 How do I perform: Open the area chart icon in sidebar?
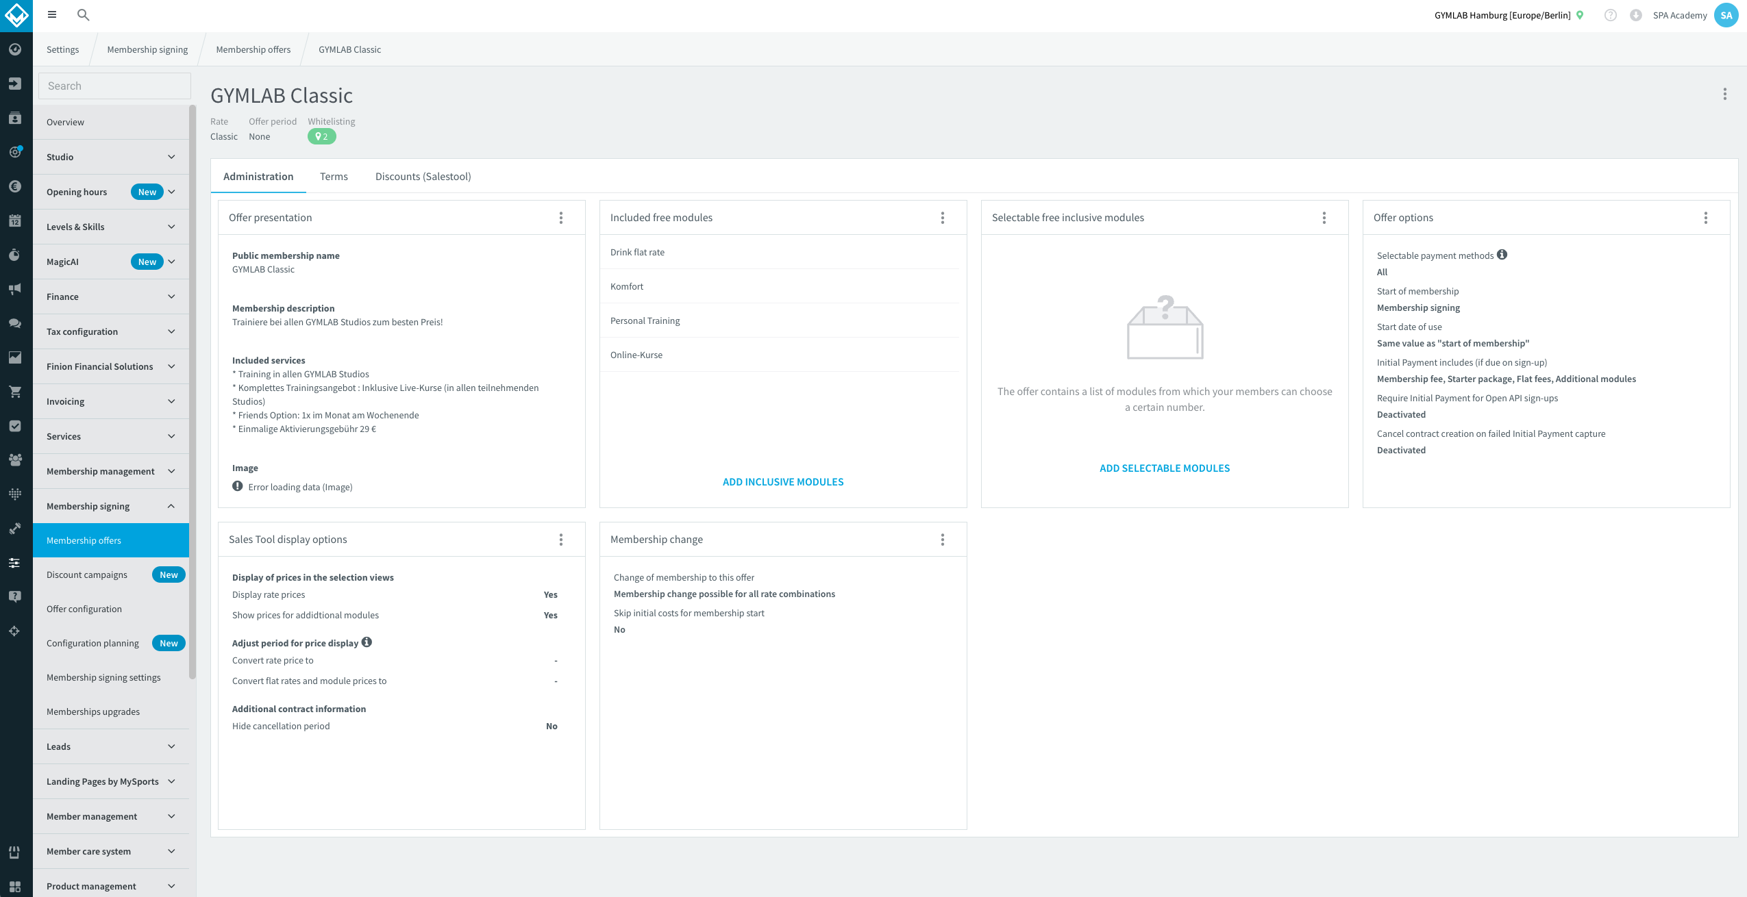[15, 357]
